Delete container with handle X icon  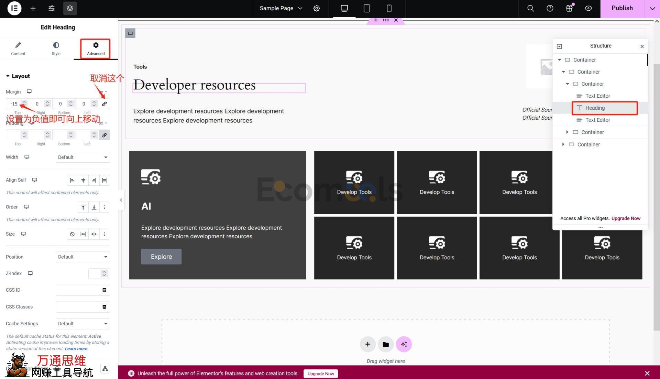point(396,20)
